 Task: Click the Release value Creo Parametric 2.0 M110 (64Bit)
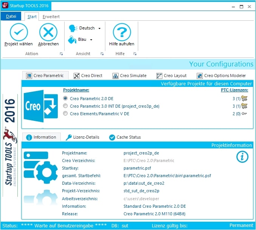pos(154,214)
